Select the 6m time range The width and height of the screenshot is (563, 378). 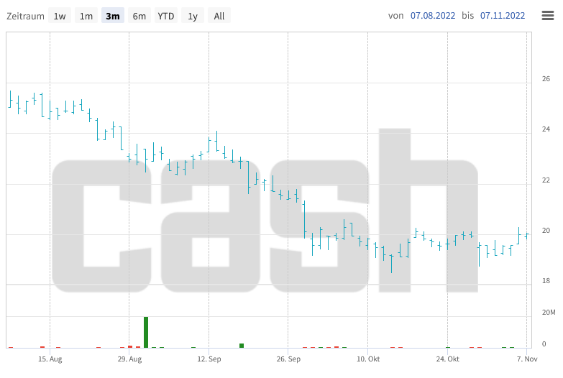[x=139, y=16]
